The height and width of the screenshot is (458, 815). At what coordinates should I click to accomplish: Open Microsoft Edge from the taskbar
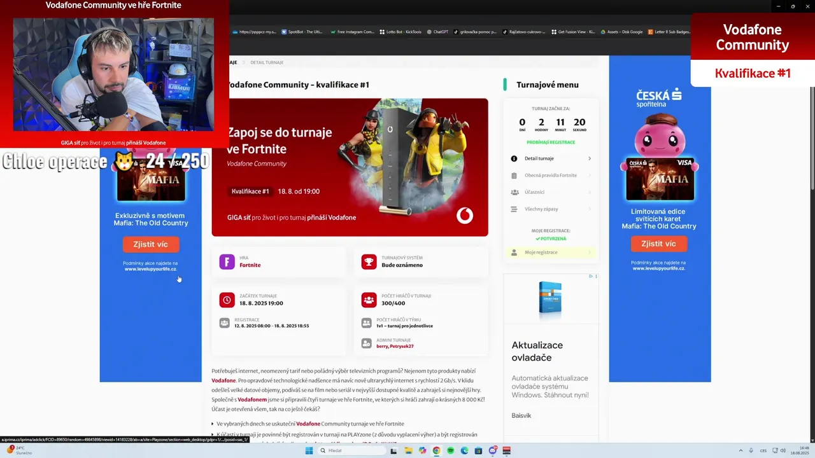(x=464, y=450)
